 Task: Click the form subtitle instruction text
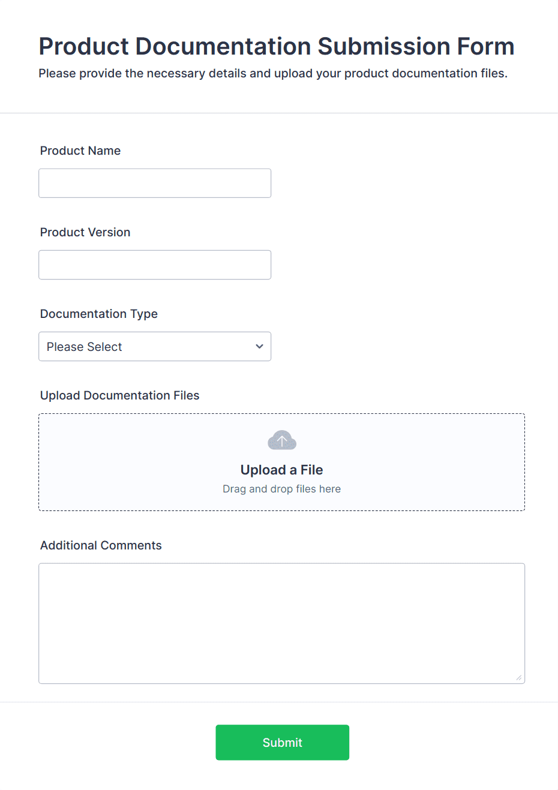273,73
